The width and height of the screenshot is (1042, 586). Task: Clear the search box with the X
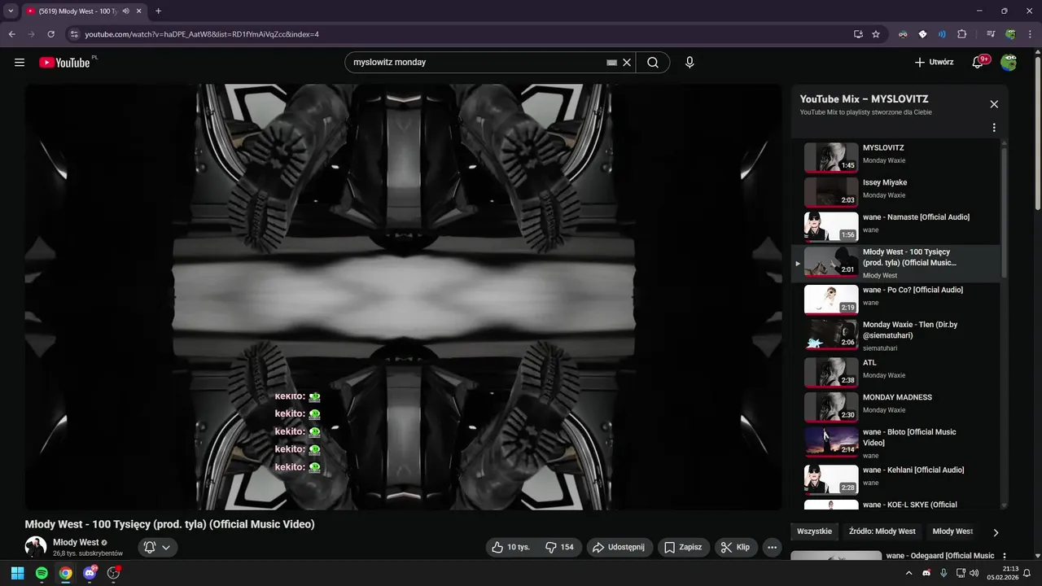(627, 63)
